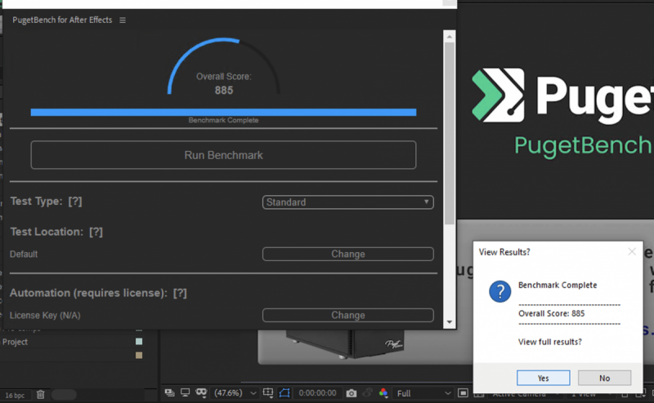Click the 'License Key (N/A)' text
This screenshot has width=654, height=403.
click(45, 315)
